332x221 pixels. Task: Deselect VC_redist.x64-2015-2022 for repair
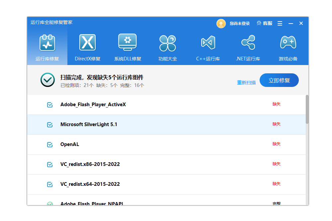tap(50, 184)
